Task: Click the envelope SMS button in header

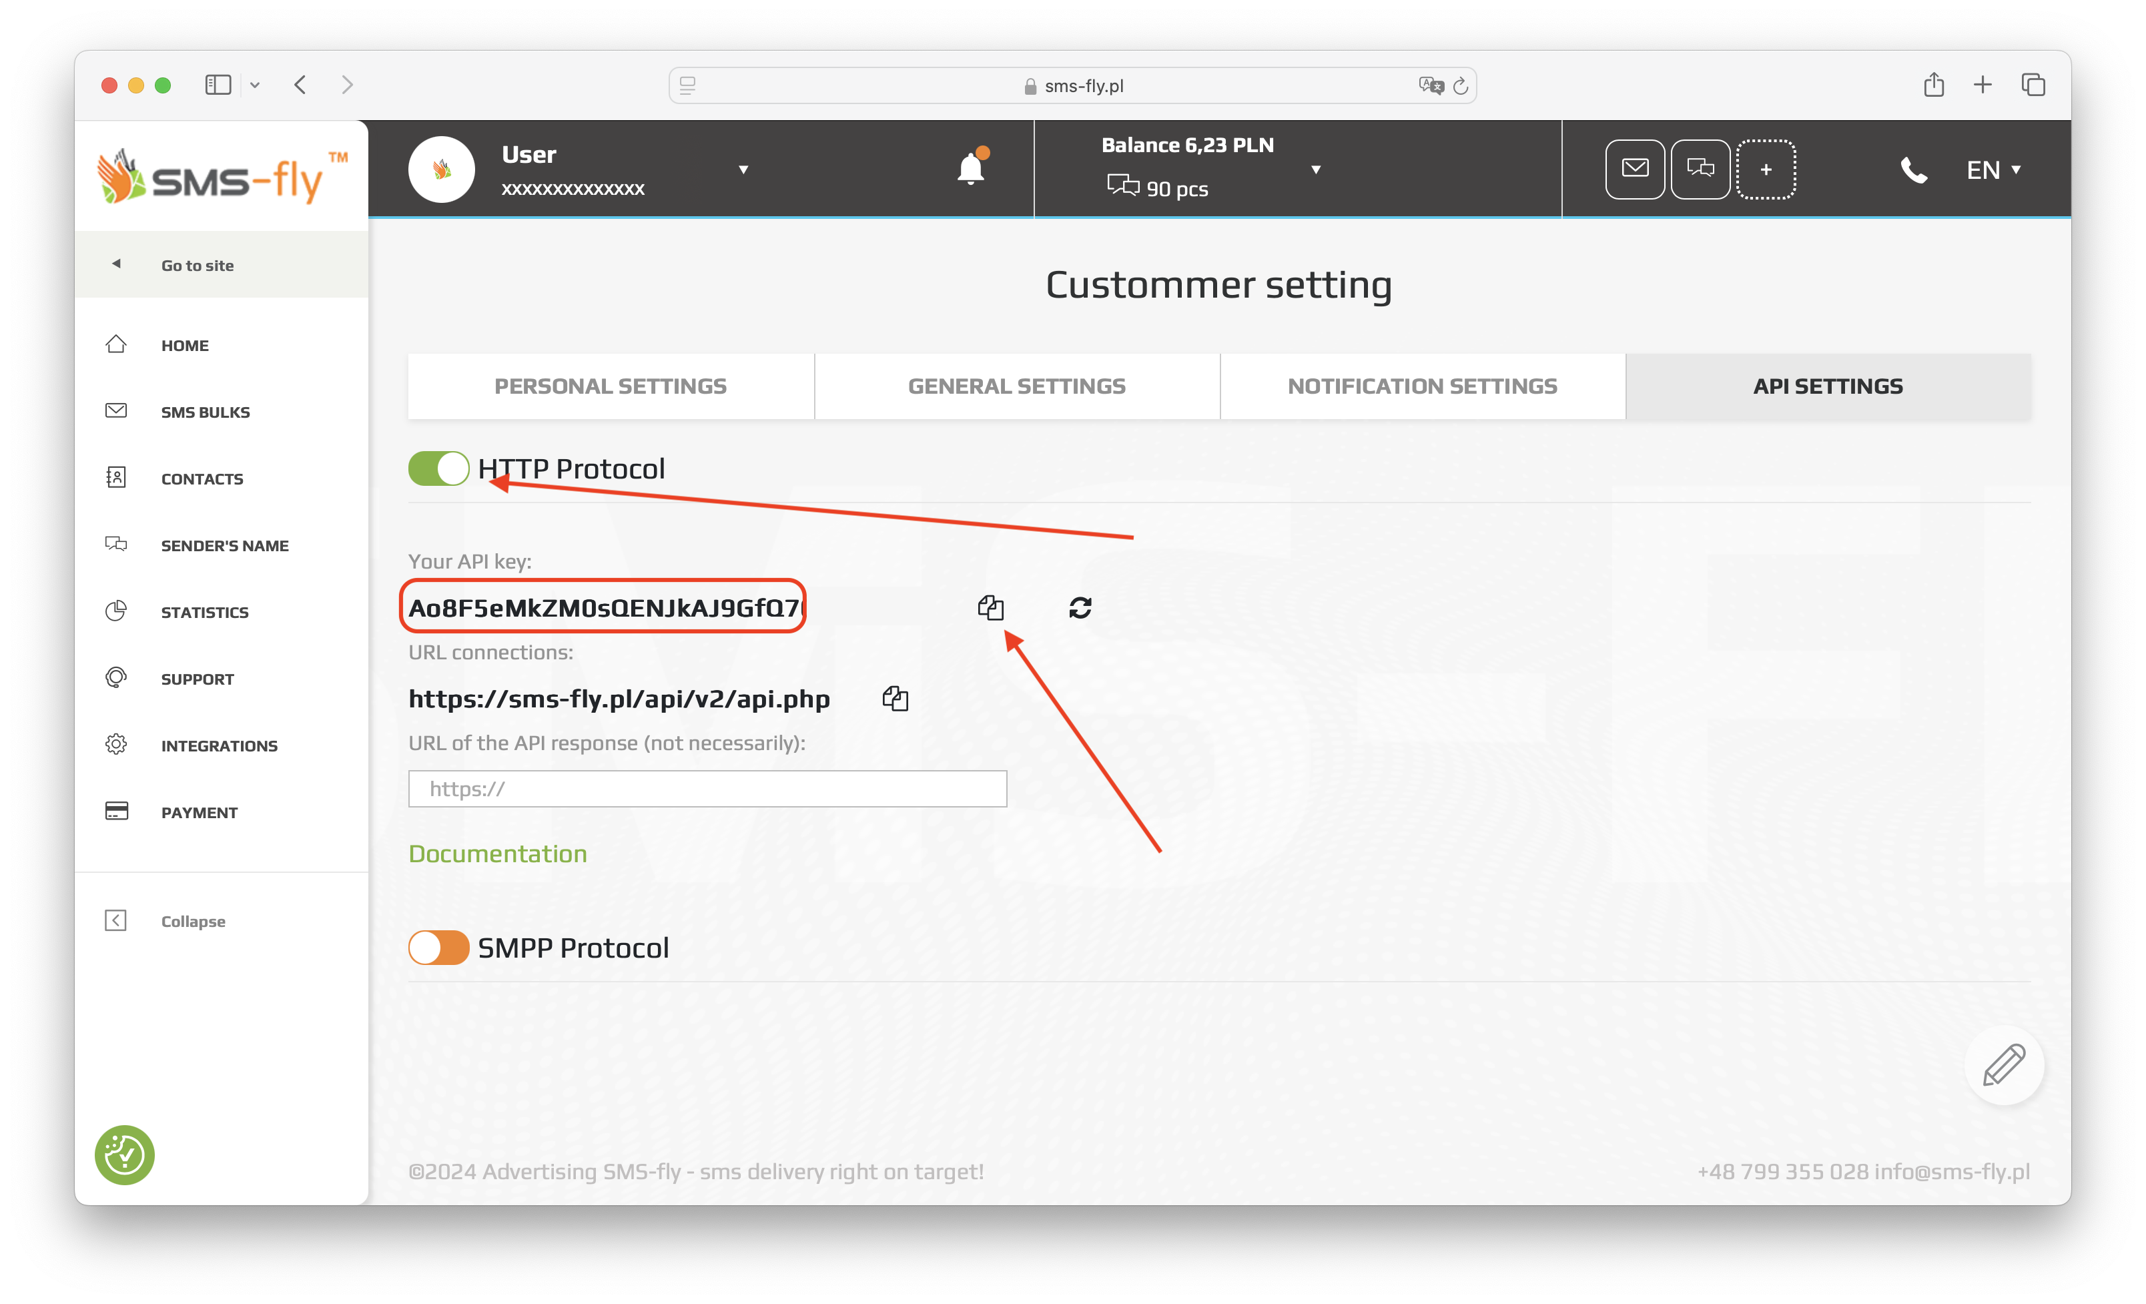Action: coord(1635,169)
